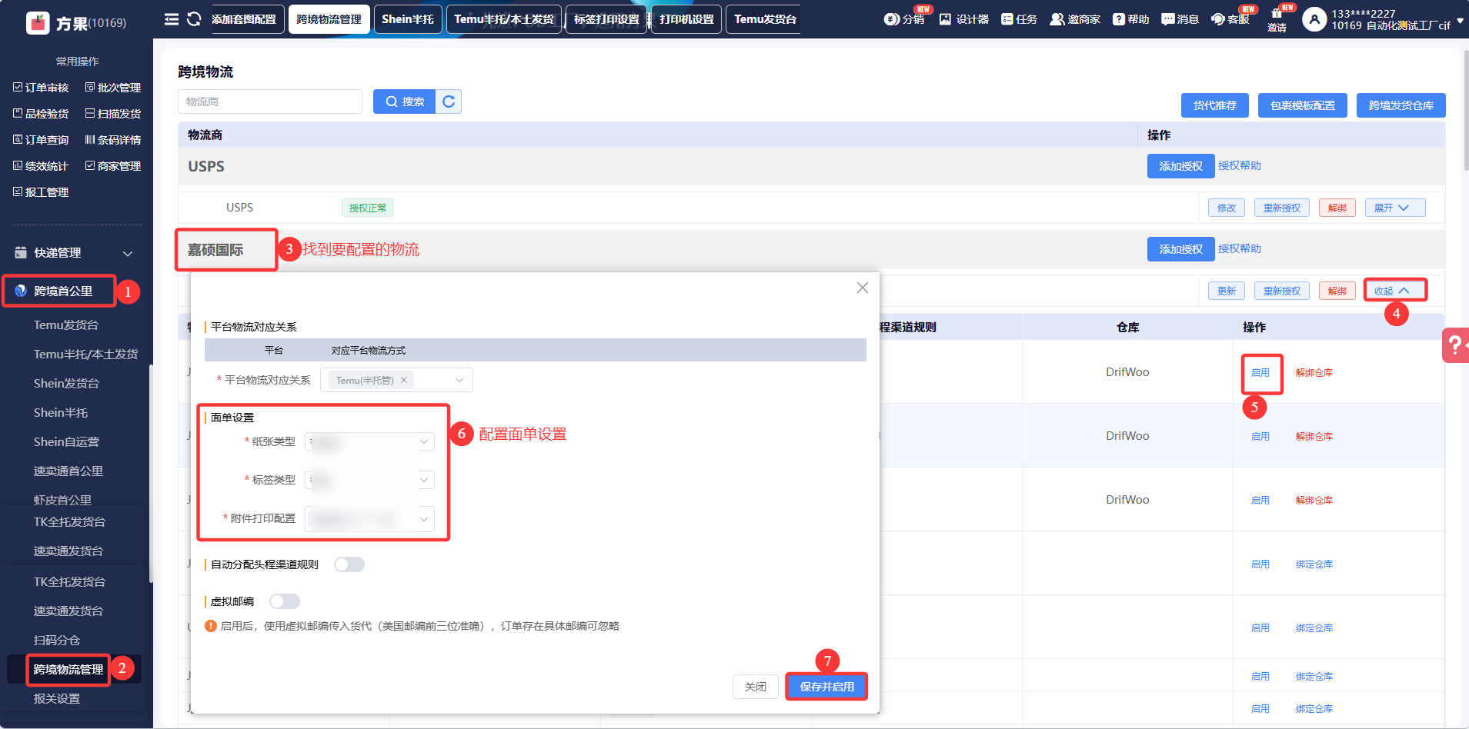Screen dimensions: 1469x729
Task: Open 跨境发货仓库
Action: coord(1401,105)
